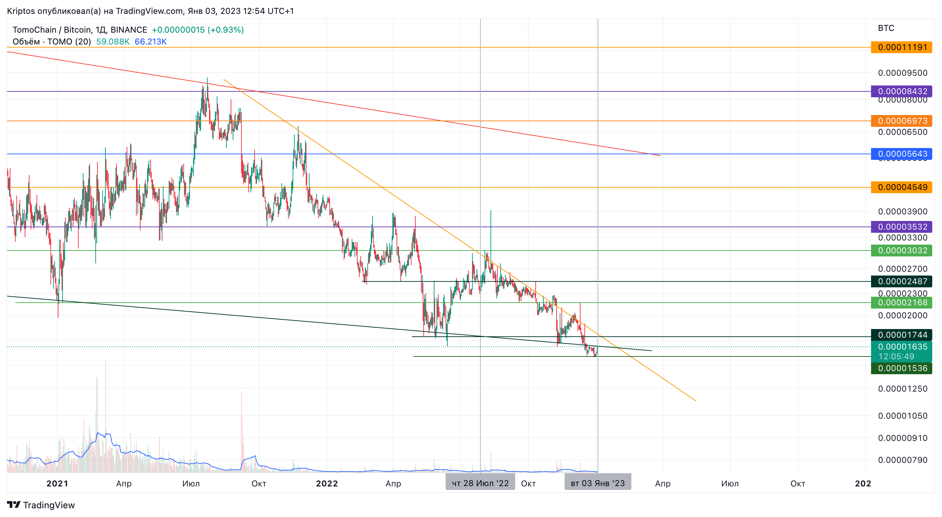
Task: Click the TradingView logo icon
Action: pyautogui.click(x=14, y=504)
